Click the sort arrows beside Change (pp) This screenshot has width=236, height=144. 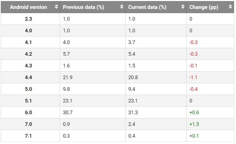point(230,7)
